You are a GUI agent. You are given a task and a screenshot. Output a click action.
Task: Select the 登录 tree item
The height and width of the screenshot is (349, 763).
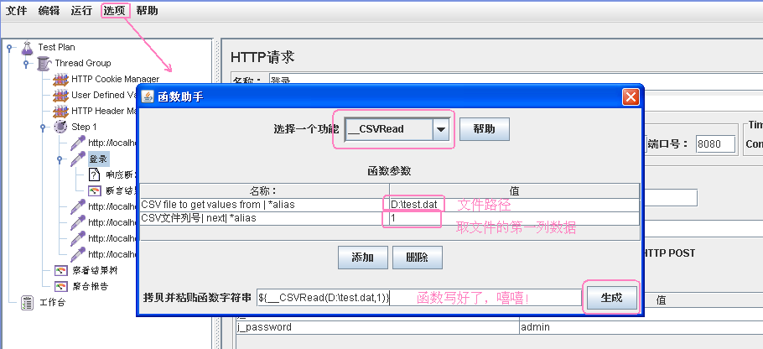point(98,159)
